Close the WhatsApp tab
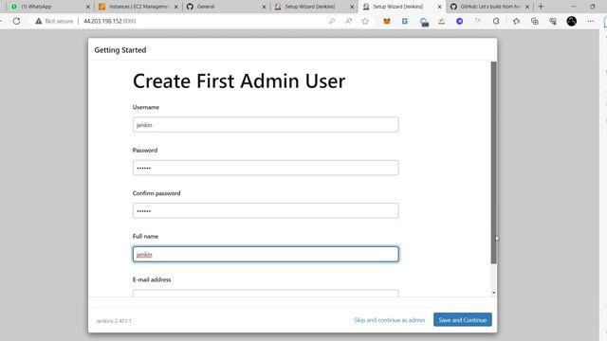 (x=88, y=7)
